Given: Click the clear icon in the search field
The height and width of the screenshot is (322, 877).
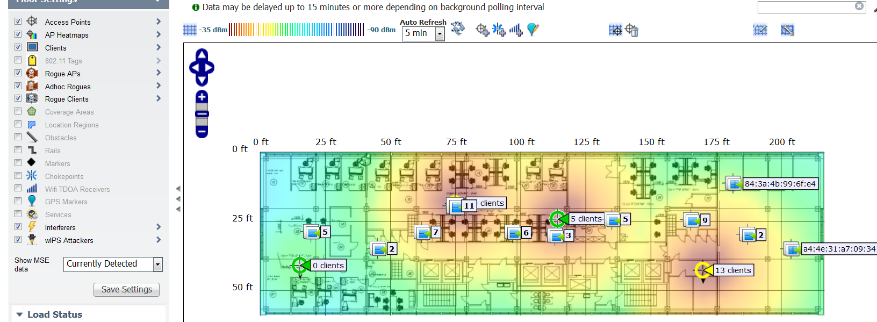Looking at the screenshot, I should 859,6.
